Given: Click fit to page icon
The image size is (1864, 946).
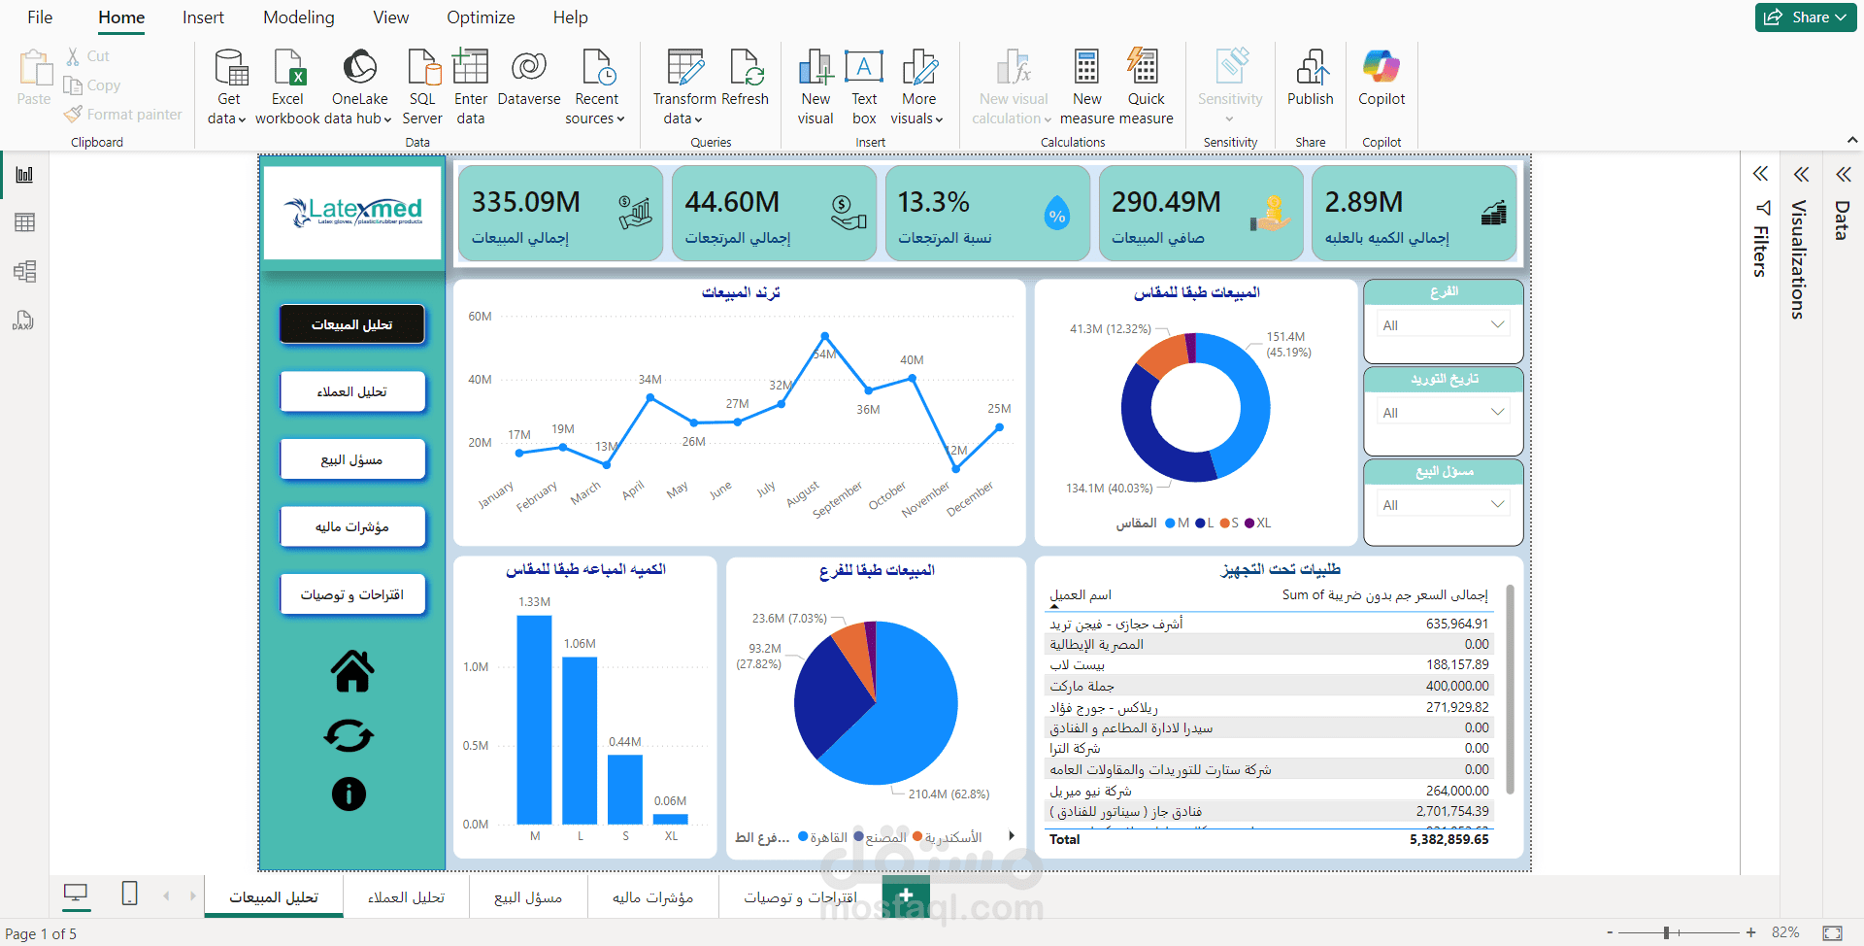Looking at the screenshot, I should [1832, 932].
